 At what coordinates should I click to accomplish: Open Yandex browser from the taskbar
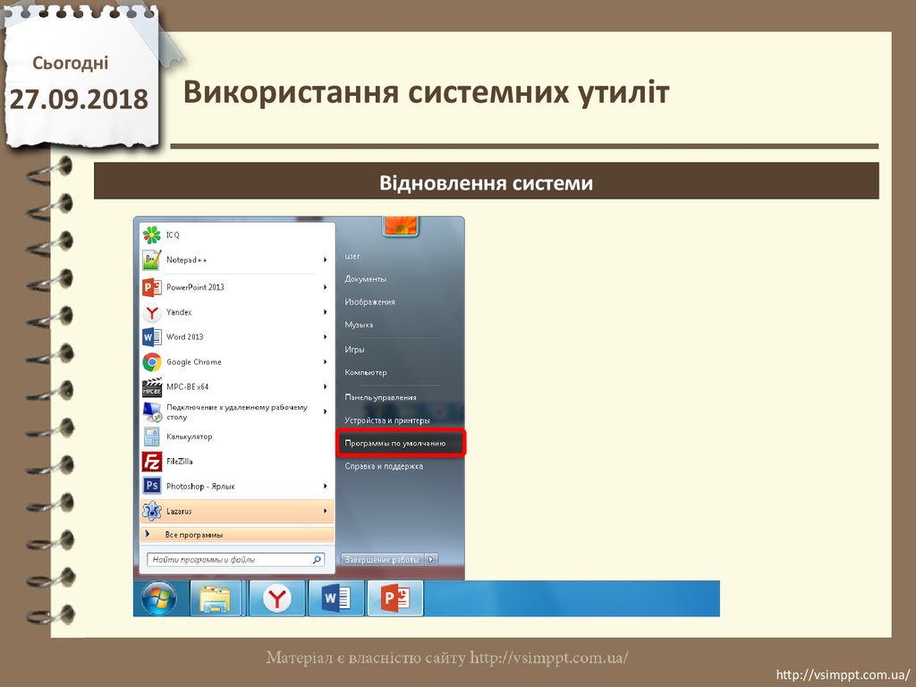(276, 598)
